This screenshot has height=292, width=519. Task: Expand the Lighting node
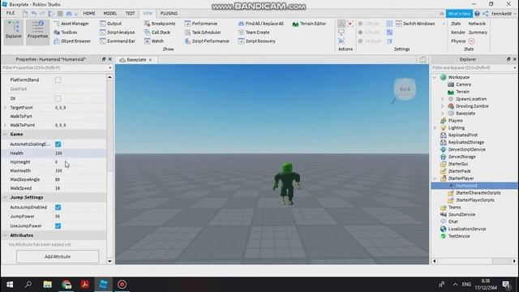tap(435, 128)
